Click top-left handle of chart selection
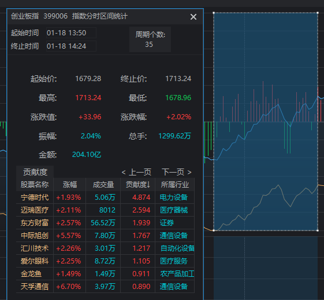Image resolution: width=324 pixels, height=300 pixels. coord(214,13)
